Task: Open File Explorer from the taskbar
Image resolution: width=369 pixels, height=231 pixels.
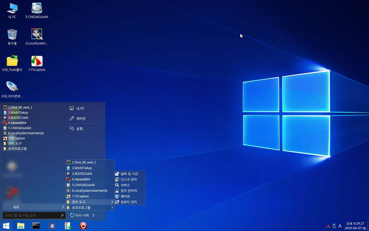Action: pyautogui.click(x=20, y=226)
